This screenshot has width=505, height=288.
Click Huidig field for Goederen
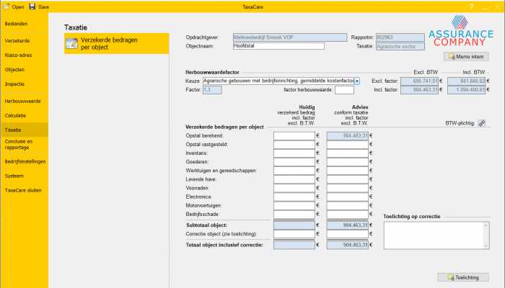pos(294,162)
